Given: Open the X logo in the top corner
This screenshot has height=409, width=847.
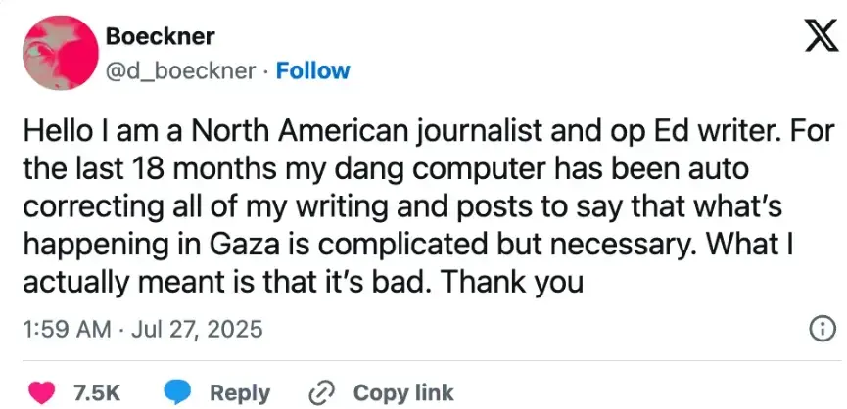Looking at the screenshot, I should click(x=822, y=38).
